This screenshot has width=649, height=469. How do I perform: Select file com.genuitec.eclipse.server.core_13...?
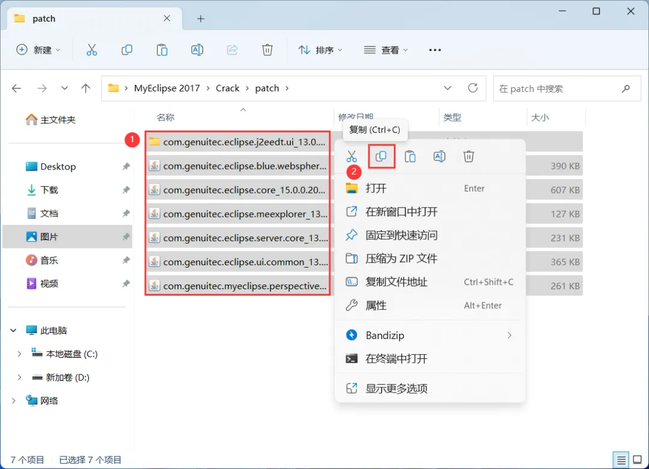[x=237, y=238]
